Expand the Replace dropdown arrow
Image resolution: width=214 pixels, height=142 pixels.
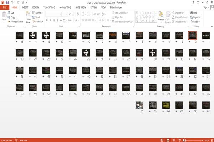click(202, 17)
